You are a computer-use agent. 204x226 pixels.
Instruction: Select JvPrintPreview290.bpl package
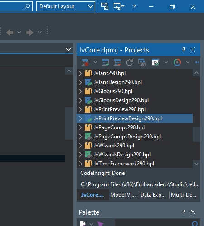click(120, 109)
